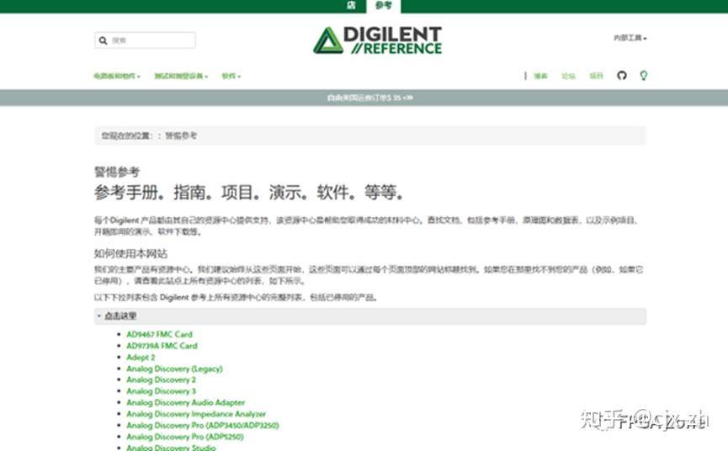Click the lightbulb icon in navigation
728x451 pixels.
point(644,75)
